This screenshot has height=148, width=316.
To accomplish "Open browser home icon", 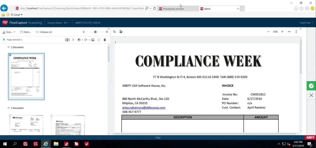I will pyautogui.click(x=296, y=8).
